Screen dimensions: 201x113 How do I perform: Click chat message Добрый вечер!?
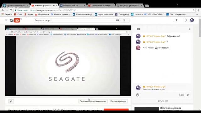click(x=173, y=36)
